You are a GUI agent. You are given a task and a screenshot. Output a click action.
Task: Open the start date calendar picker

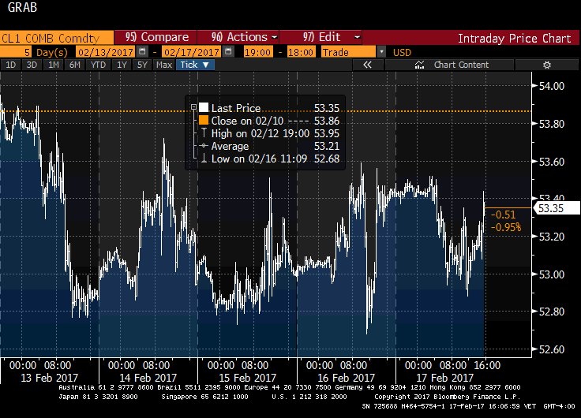142,51
